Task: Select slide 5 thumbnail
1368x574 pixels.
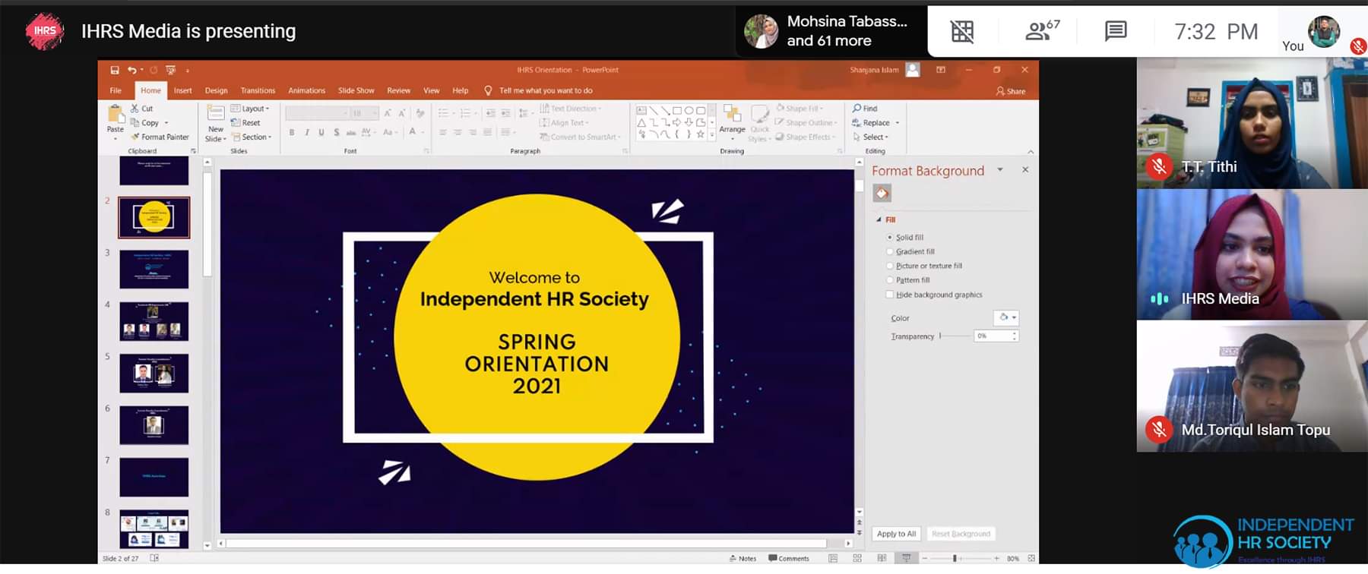Action: tap(154, 373)
